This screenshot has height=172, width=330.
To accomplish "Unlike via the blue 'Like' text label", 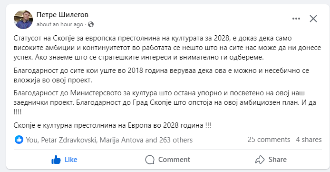I will pyautogui.click(x=71, y=160).
